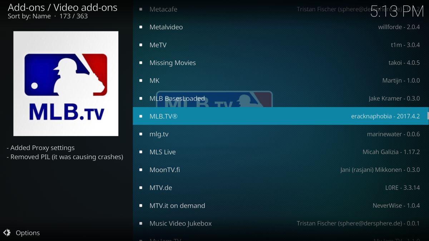Open the Metalvideo add-on entry
The width and height of the screenshot is (429, 241).
tap(281, 27)
